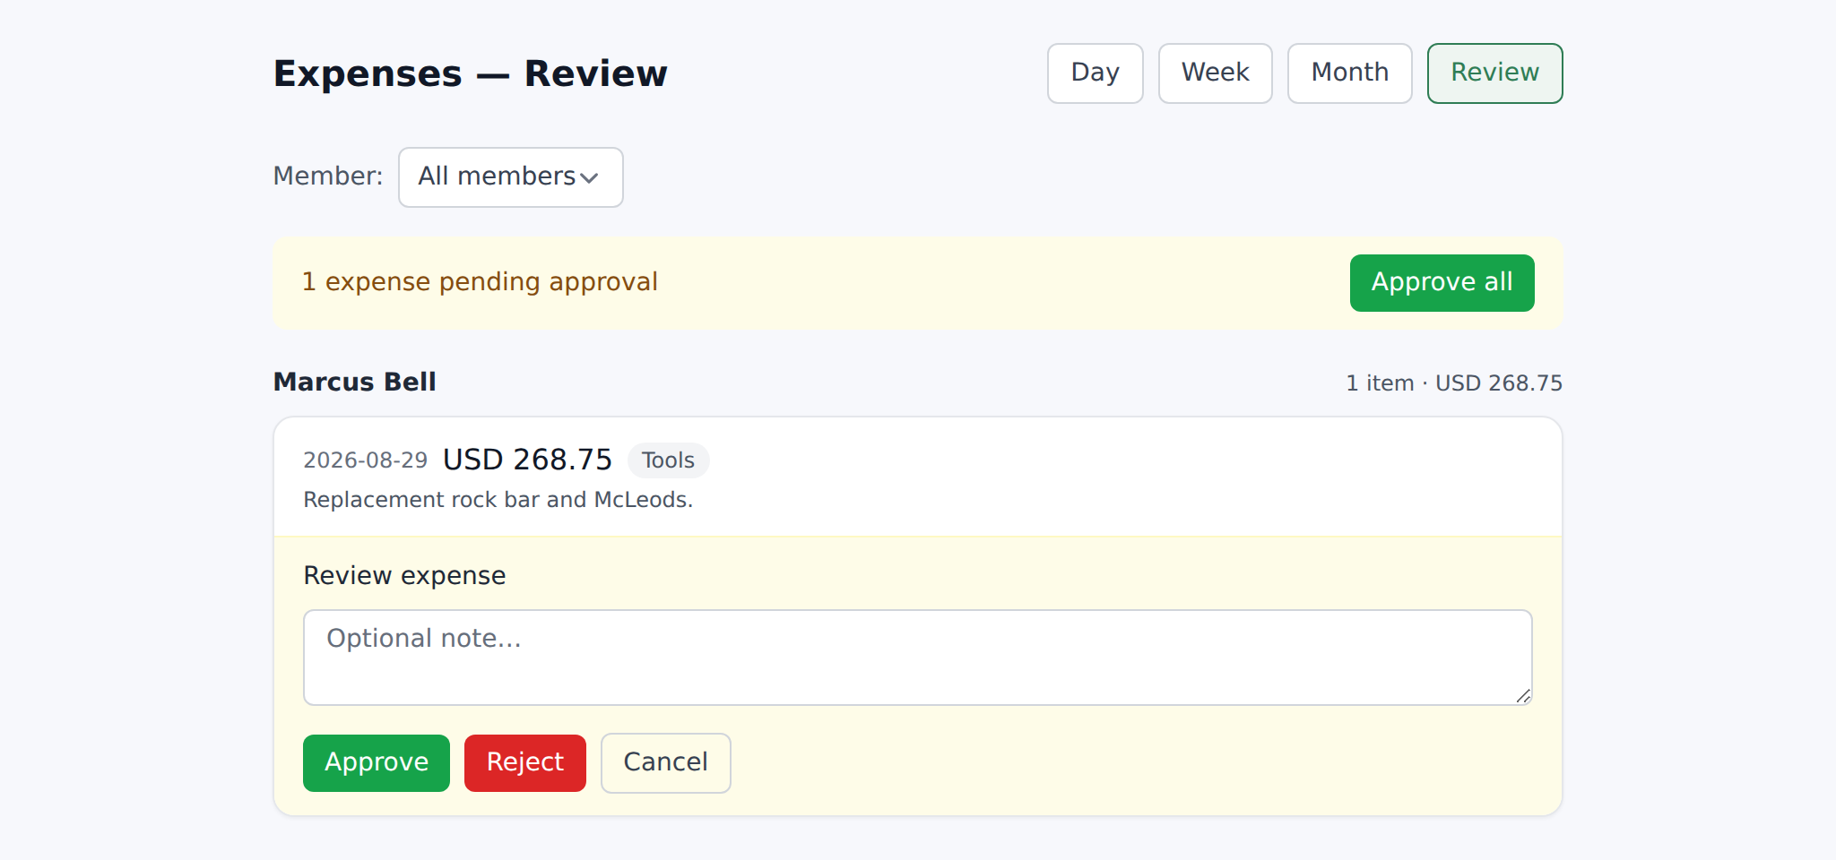This screenshot has width=1836, height=860.
Task: Click 'Replacement rock bar and McLeods.' description
Action: click(x=498, y=500)
